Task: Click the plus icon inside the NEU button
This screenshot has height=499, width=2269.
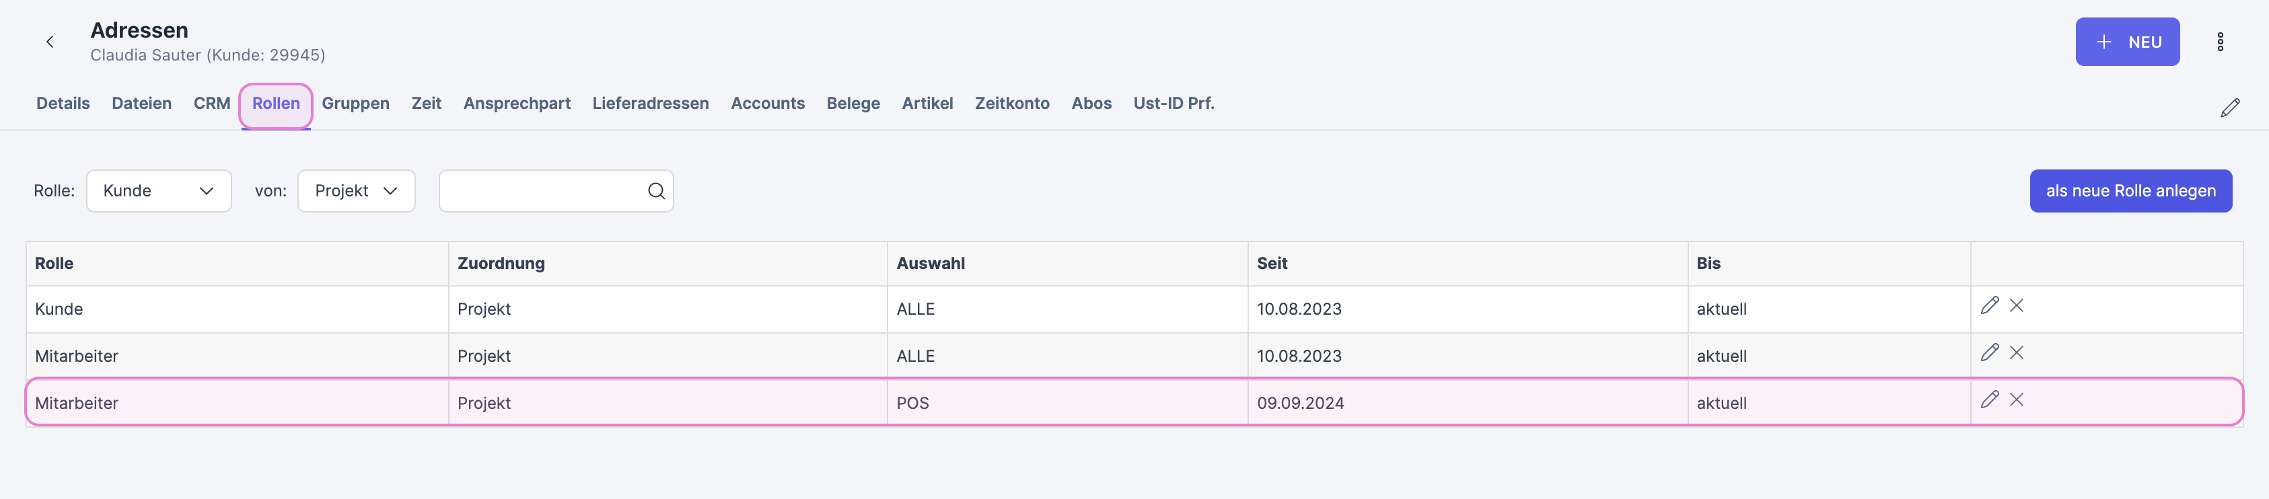Action: point(2104,42)
